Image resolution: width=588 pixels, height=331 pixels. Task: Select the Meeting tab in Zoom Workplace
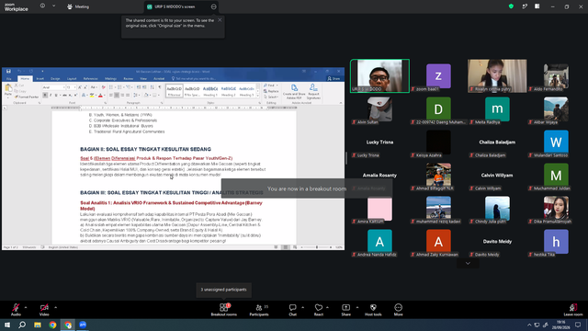(x=78, y=6)
